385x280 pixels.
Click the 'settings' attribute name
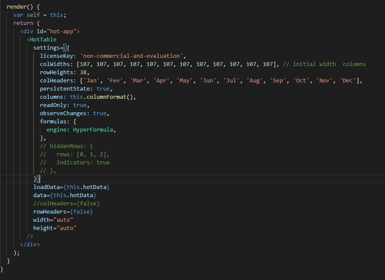[x=46, y=48]
